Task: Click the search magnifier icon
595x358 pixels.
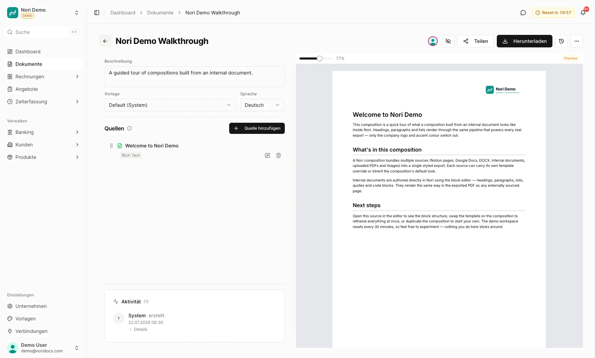Action: coord(10,32)
